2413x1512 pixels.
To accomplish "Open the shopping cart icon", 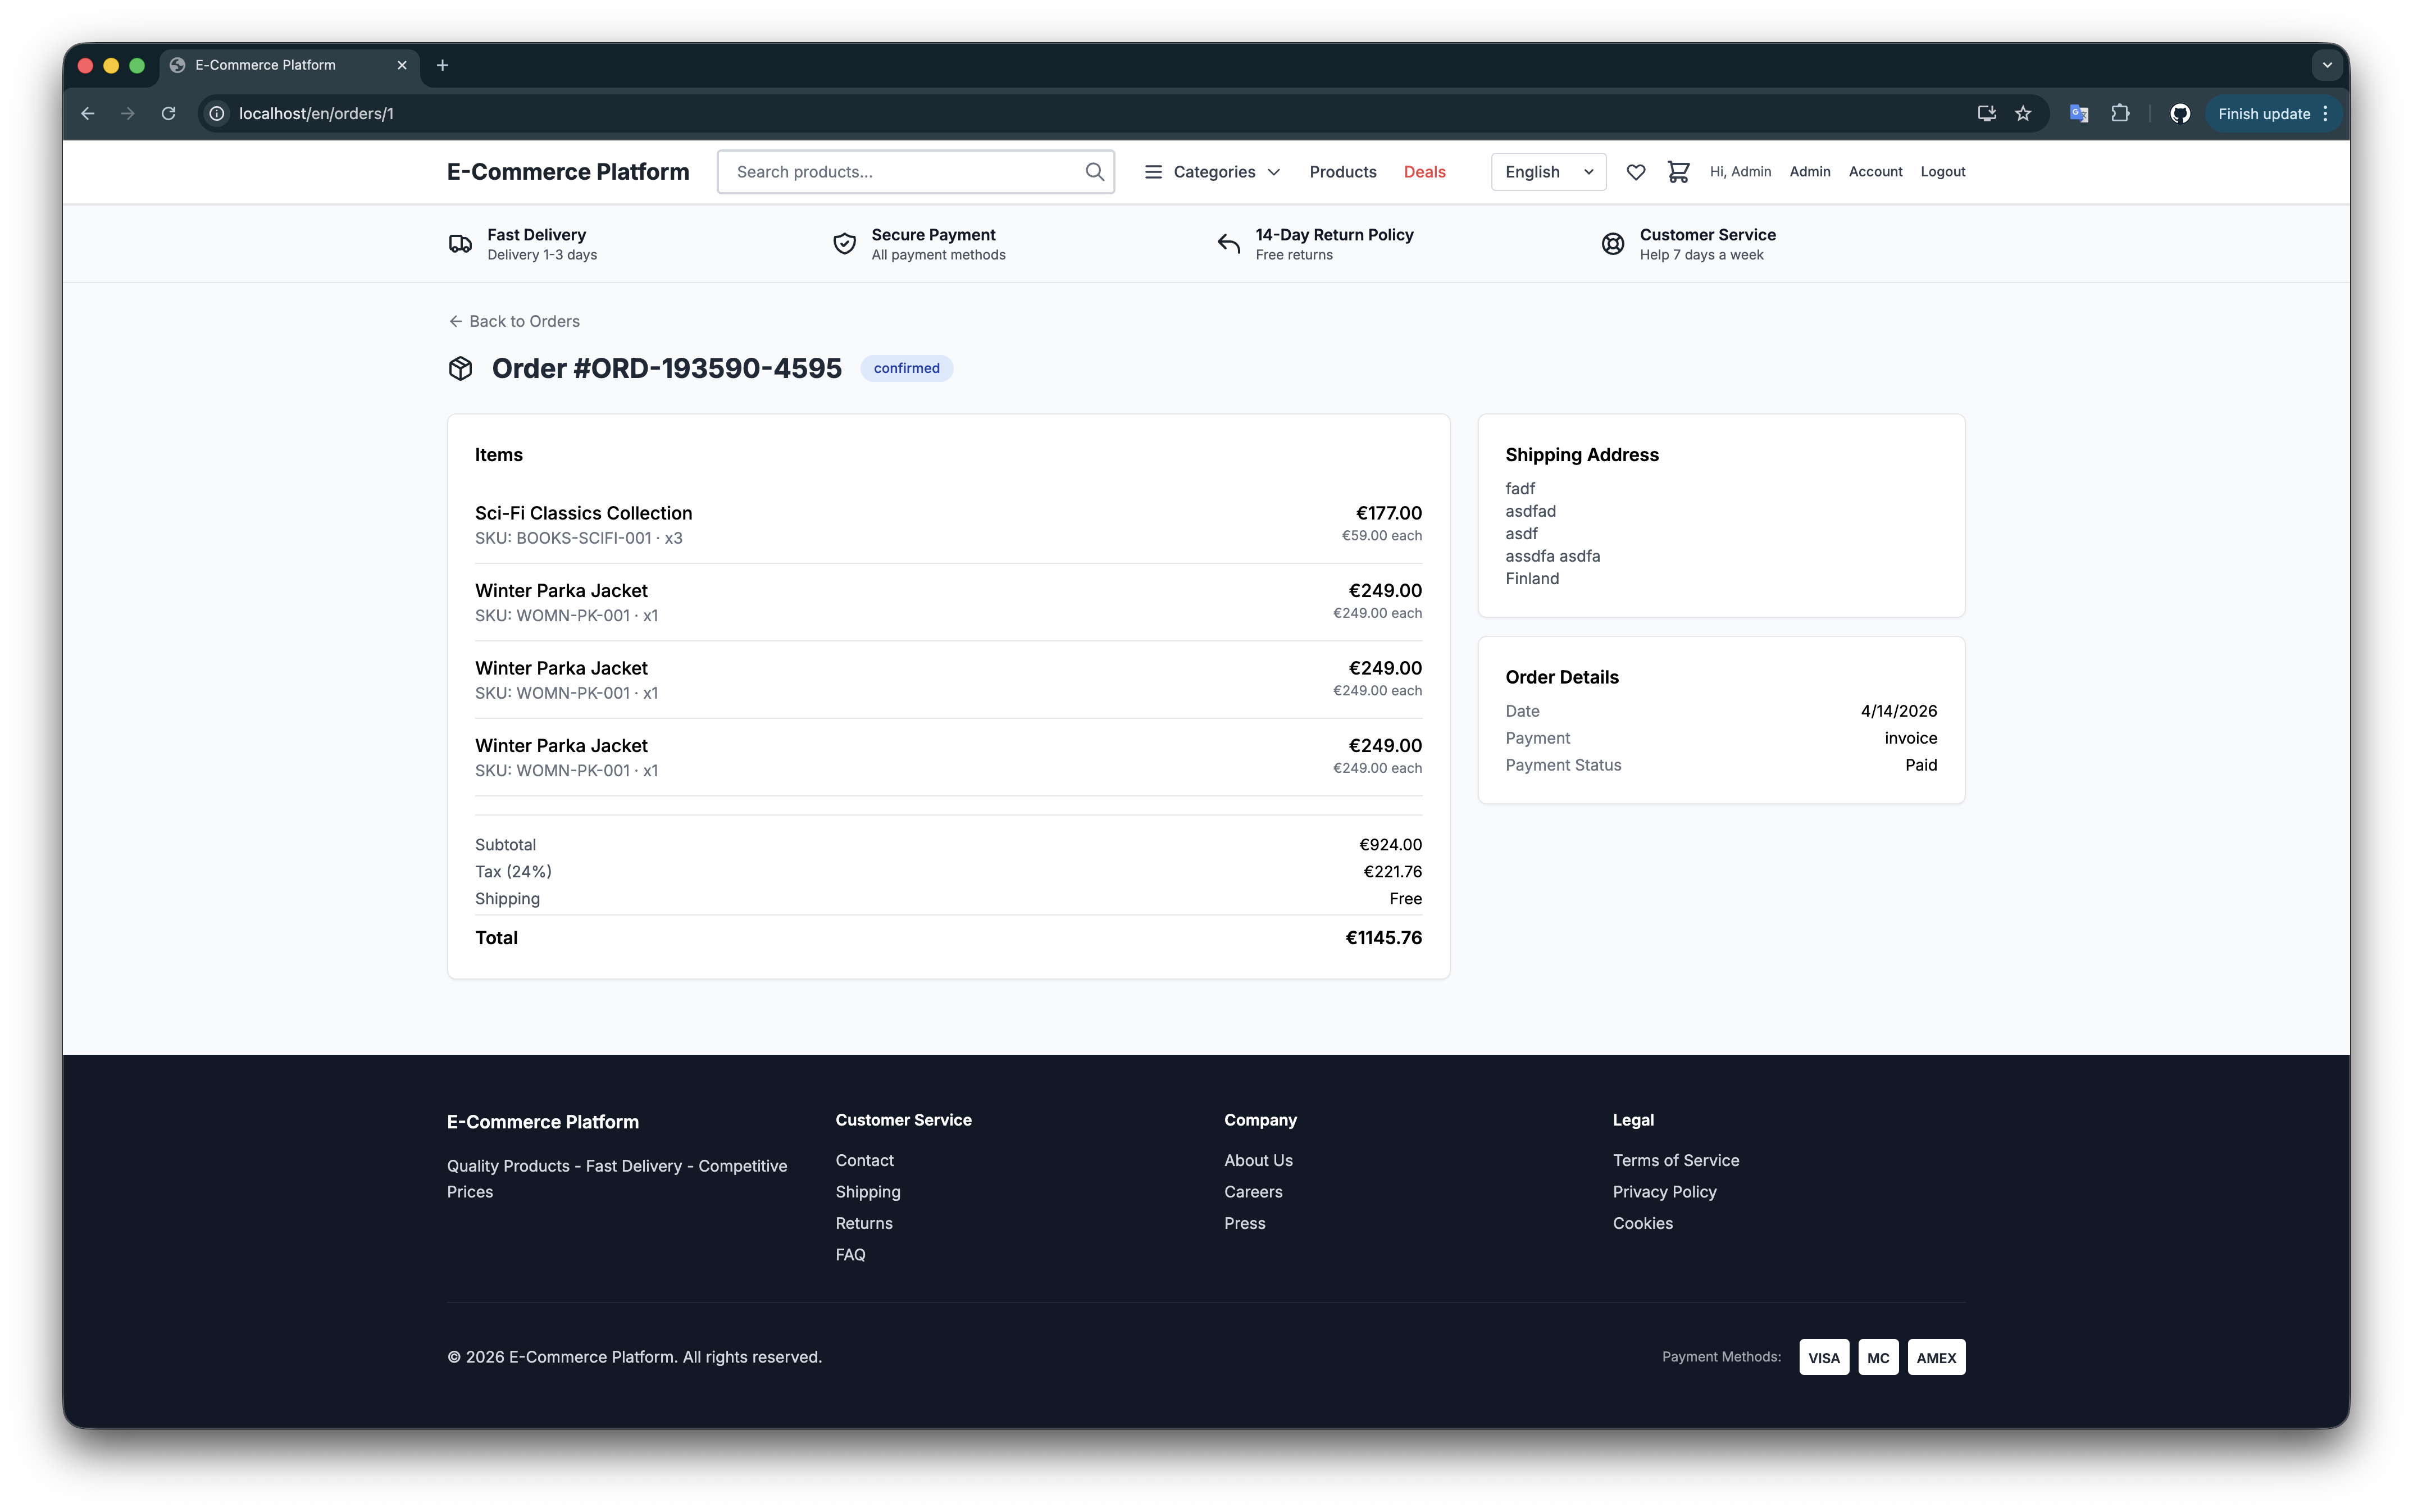I will [x=1678, y=172].
